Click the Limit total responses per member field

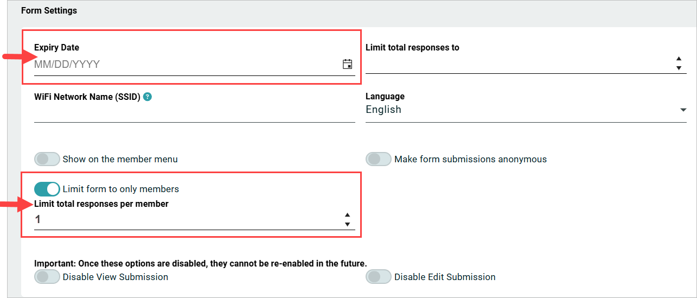tap(184, 220)
